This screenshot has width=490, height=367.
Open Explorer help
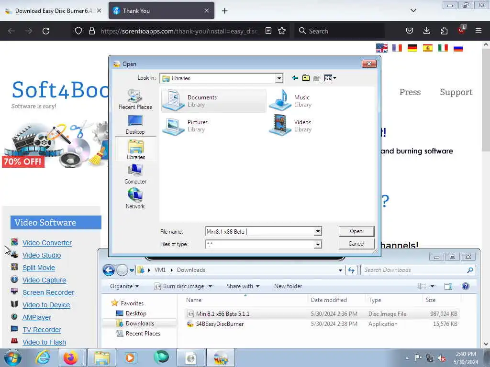point(465,286)
